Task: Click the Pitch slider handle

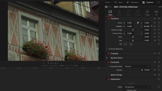Action: click(x=133, y=37)
